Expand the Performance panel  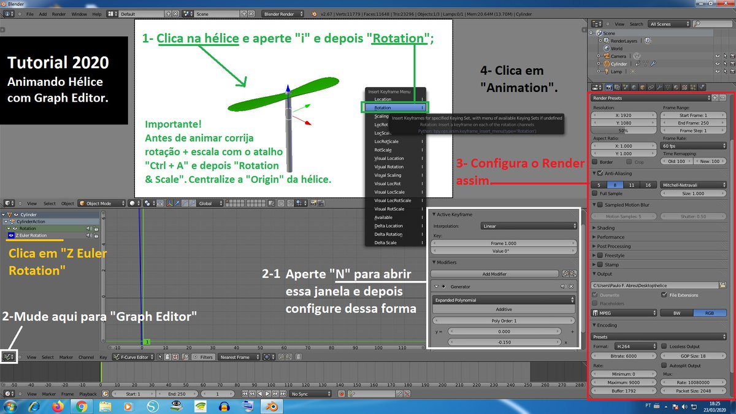click(610, 237)
